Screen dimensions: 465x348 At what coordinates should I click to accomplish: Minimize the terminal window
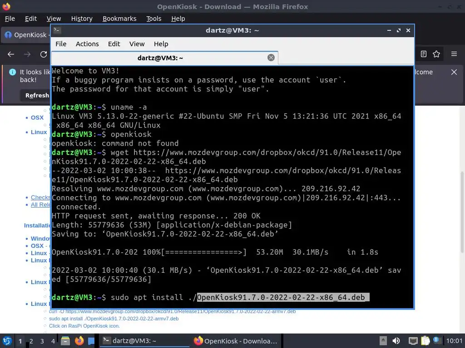point(389,30)
